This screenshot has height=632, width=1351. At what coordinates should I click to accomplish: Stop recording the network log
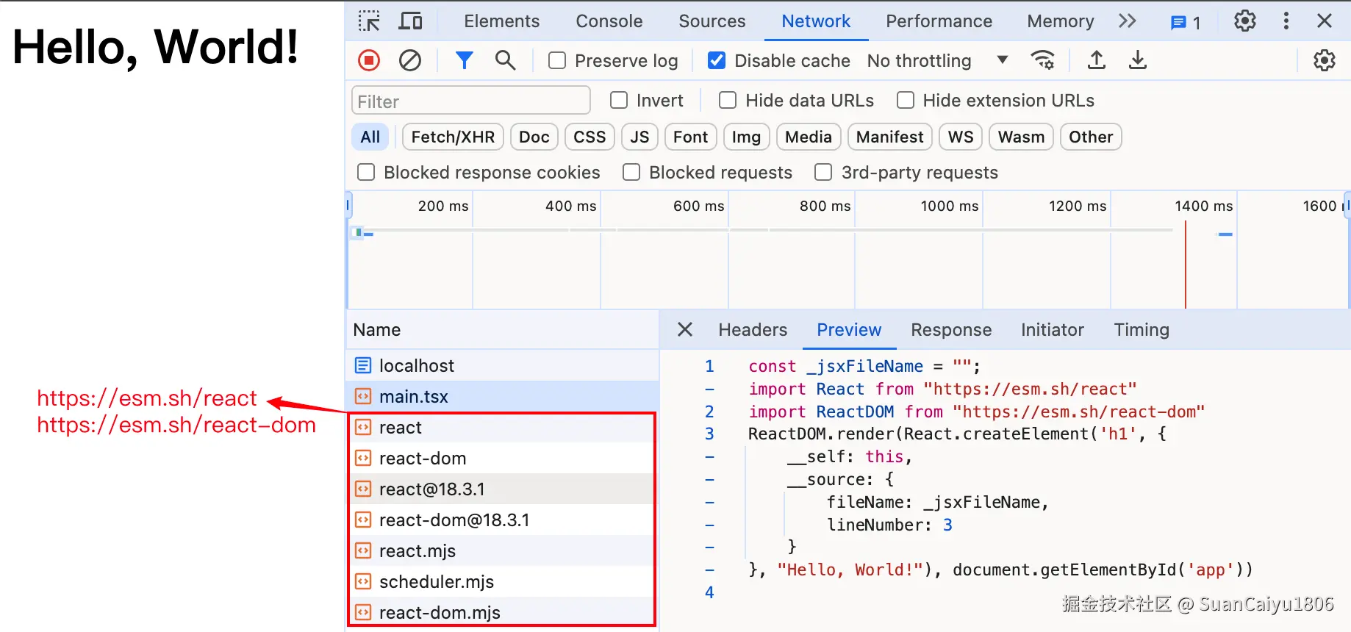[369, 60]
